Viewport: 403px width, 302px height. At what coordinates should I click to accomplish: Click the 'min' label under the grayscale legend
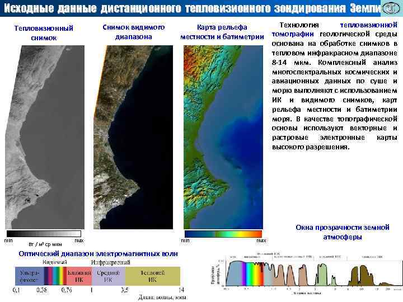(x=8, y=240)
